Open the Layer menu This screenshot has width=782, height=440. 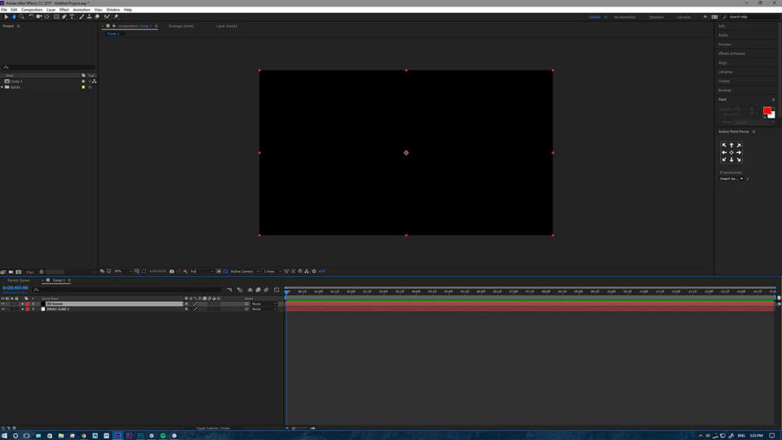point(51,9)
